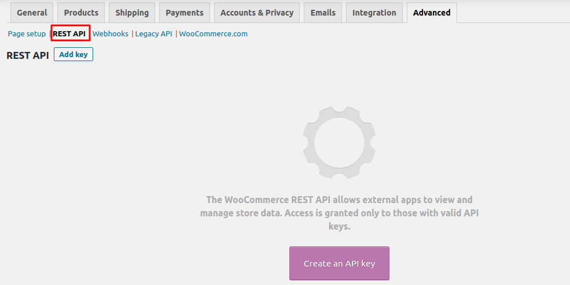Image resolution: width=570 pixels, height=285 pixels.
Task: Open the Shipping tab
Action: coord(132,13)
